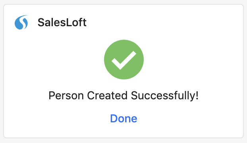Click the exclamation mark ending the message
The height and width of the screenshot is (143, 247).
[197, 95]
